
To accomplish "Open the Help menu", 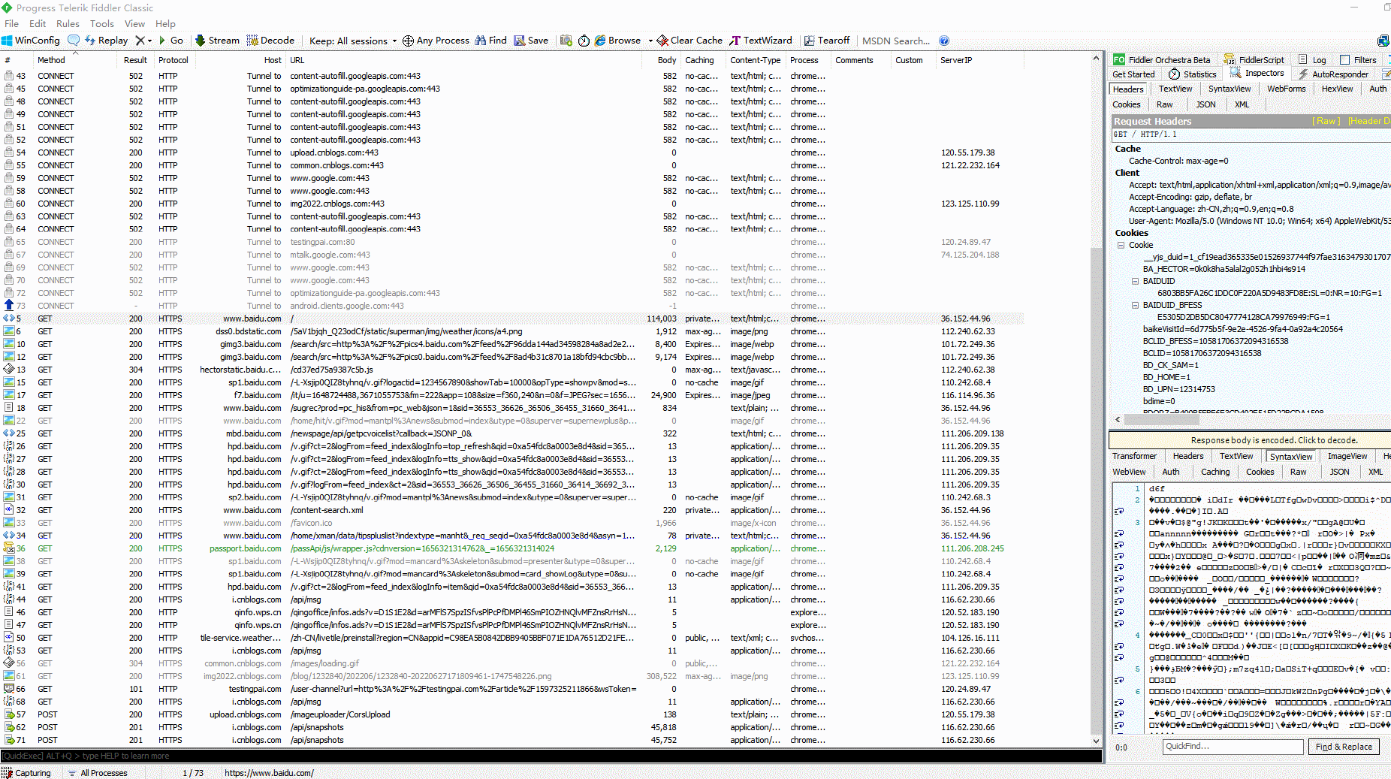I will click(x=165, y=24).
